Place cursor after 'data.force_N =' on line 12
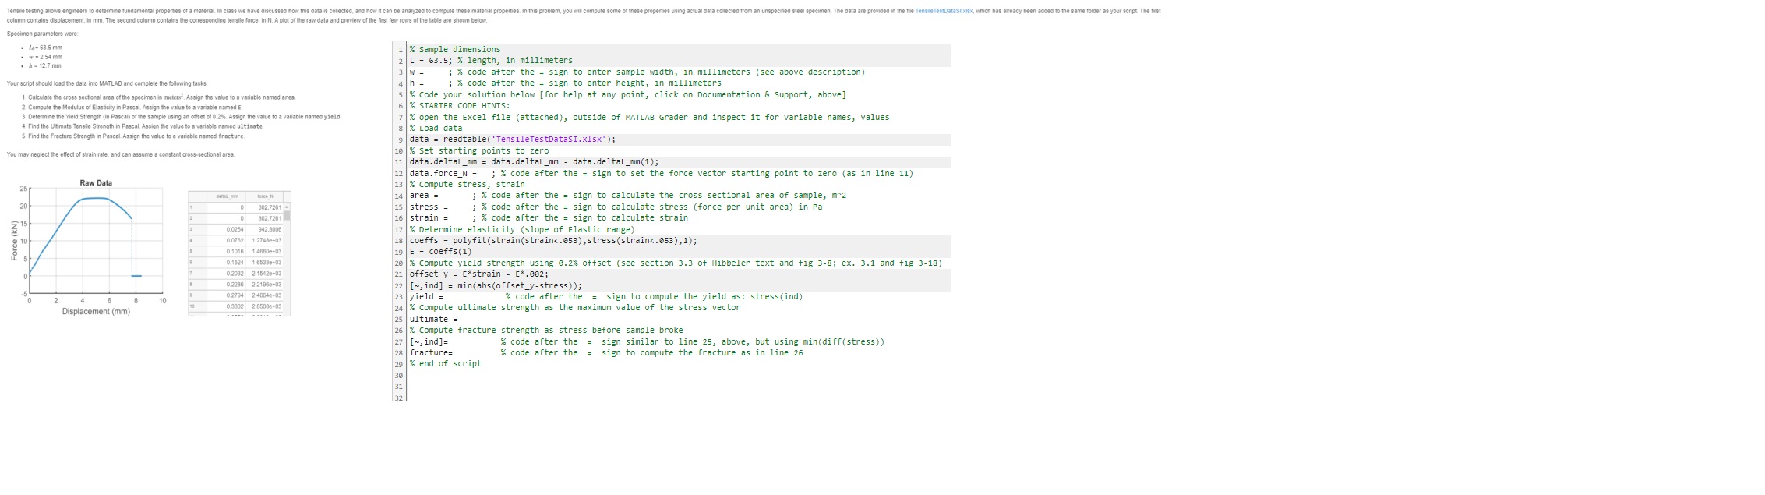 (483, 174)
